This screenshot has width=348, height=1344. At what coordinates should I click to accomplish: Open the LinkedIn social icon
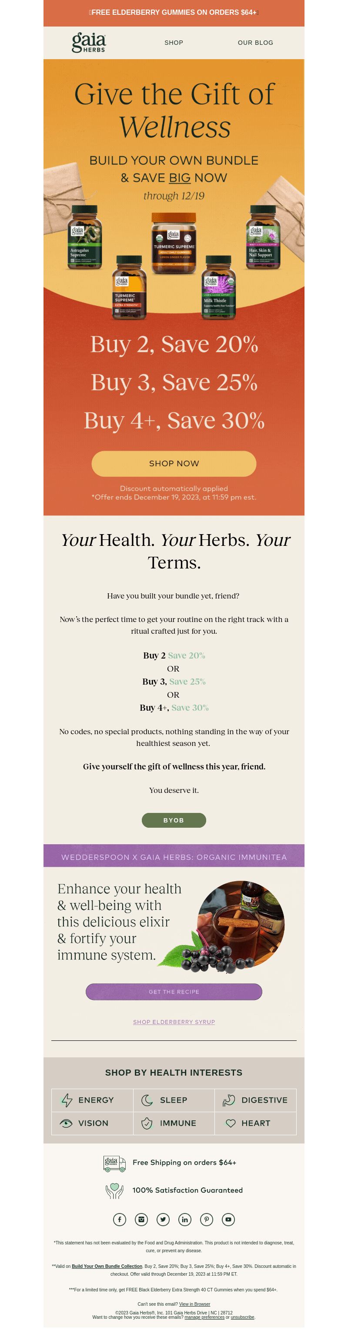pos(185,1219)
